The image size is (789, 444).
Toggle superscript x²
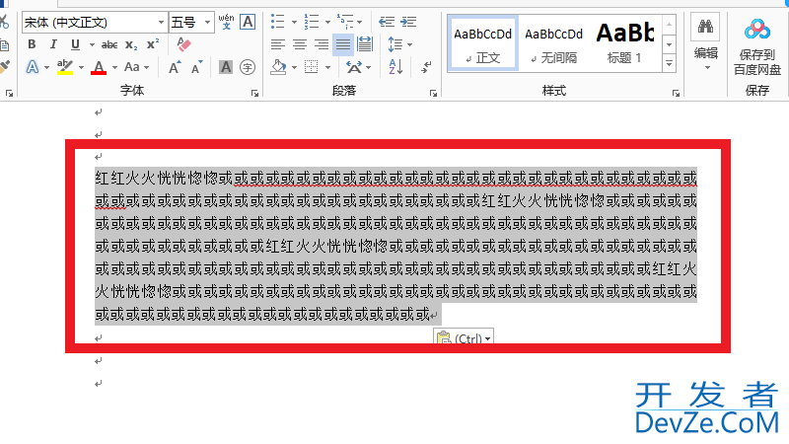[153, 44]
